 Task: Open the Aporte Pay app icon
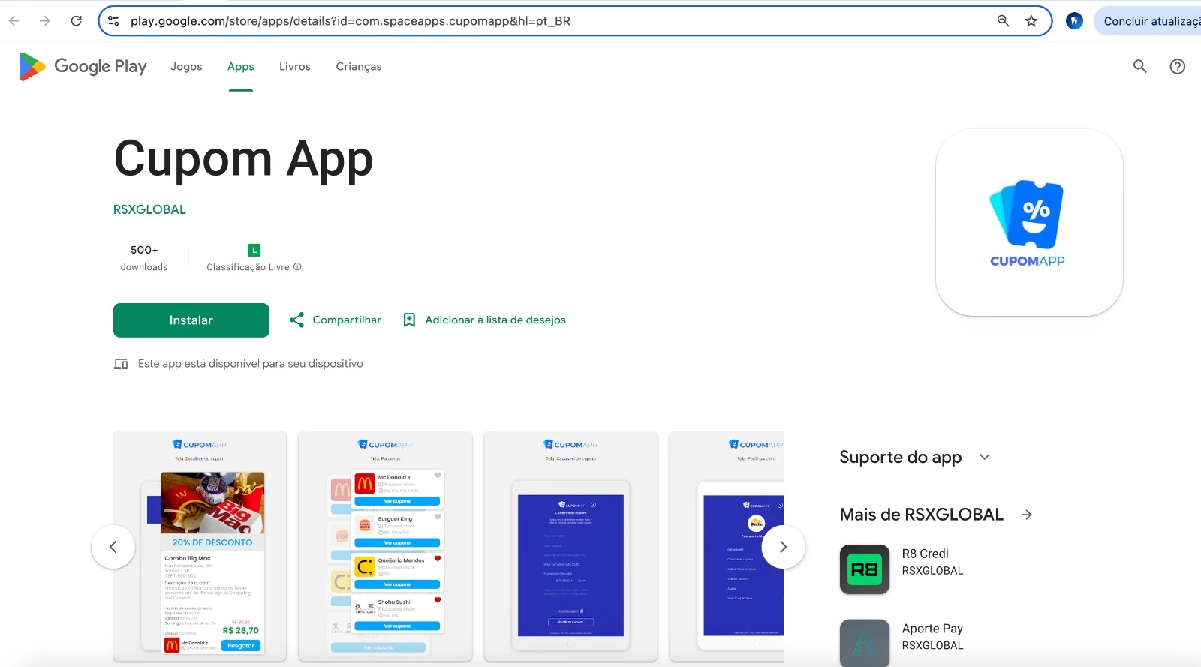pyautogui.click(x=865, y=643)
